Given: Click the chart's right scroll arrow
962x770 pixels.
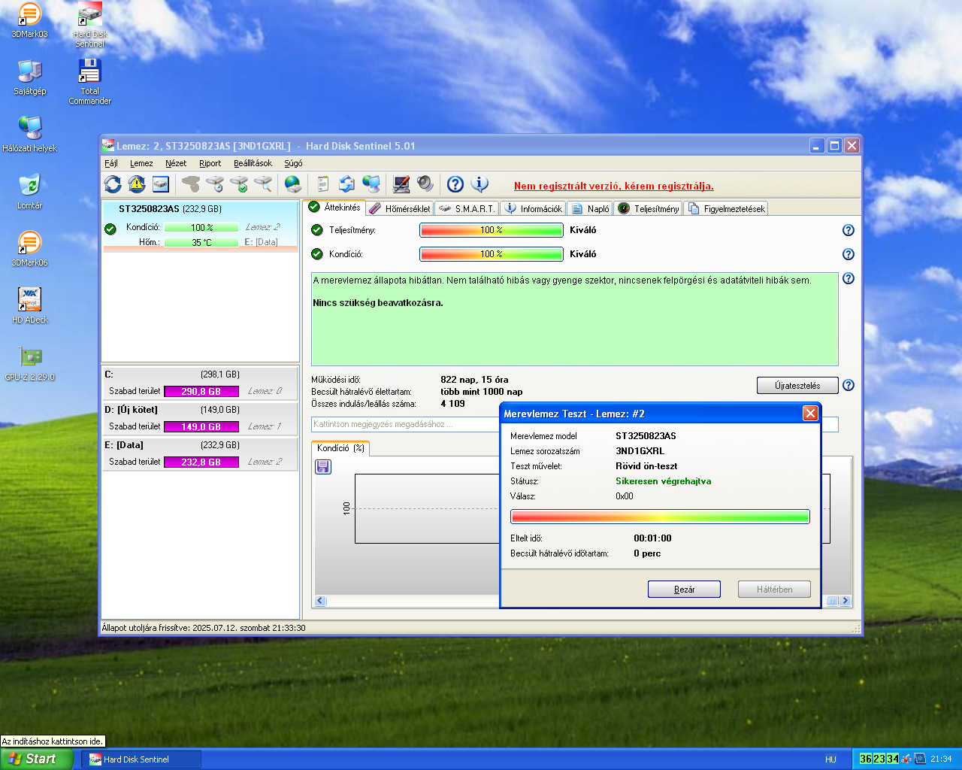Looking at the screenshot, I should point(846,601).
